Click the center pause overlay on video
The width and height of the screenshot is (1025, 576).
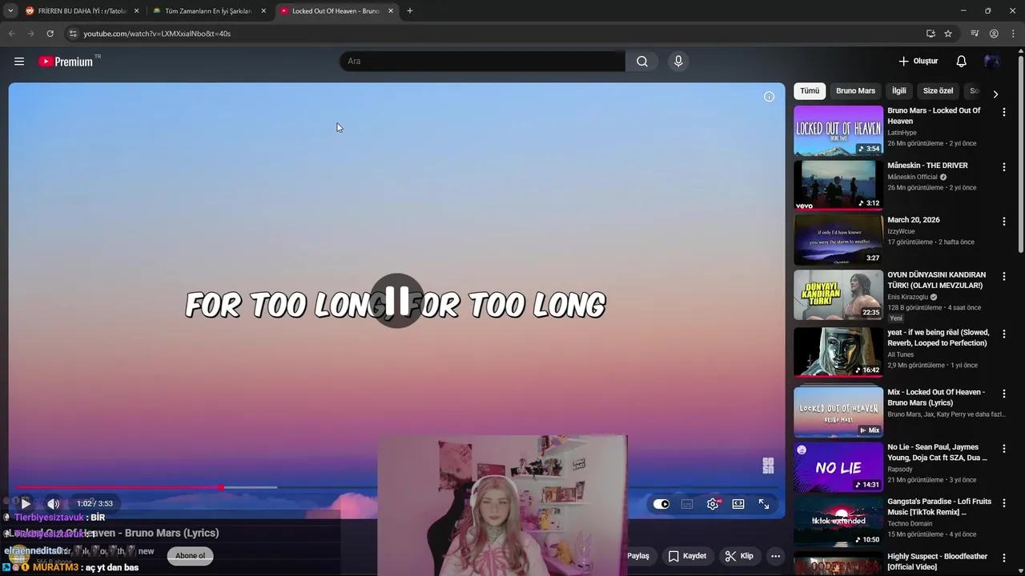click(x=397, y=302)
